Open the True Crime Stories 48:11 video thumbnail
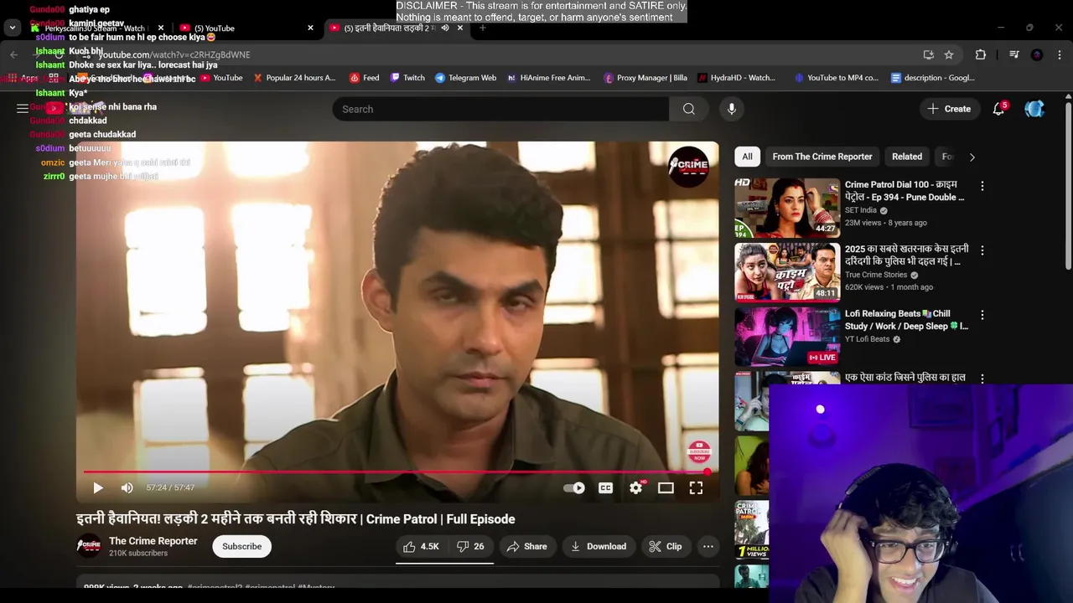1073x603 pixels. click(787, 271)
